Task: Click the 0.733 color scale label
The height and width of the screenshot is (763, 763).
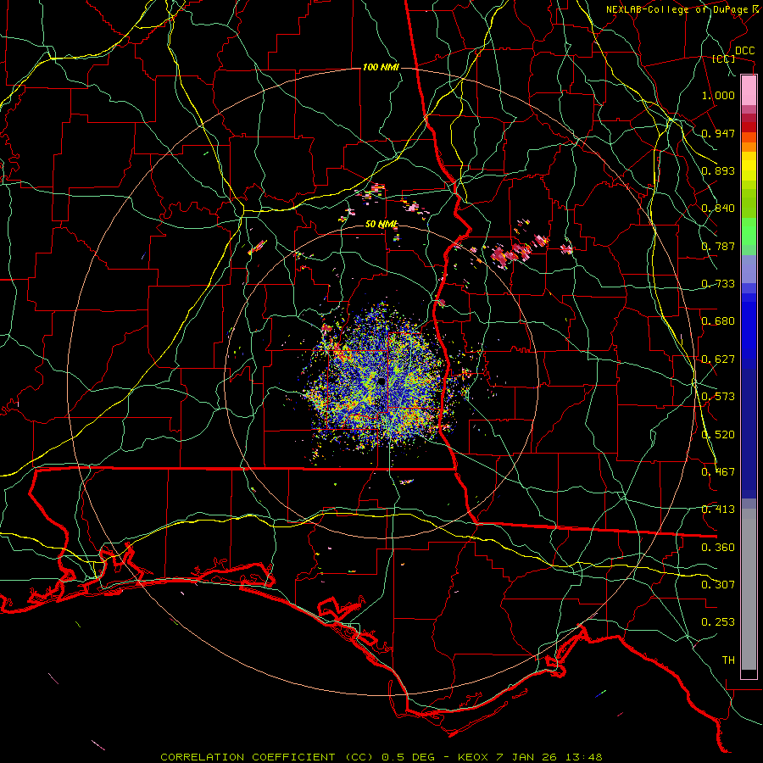Action: [x=718, y=284]
